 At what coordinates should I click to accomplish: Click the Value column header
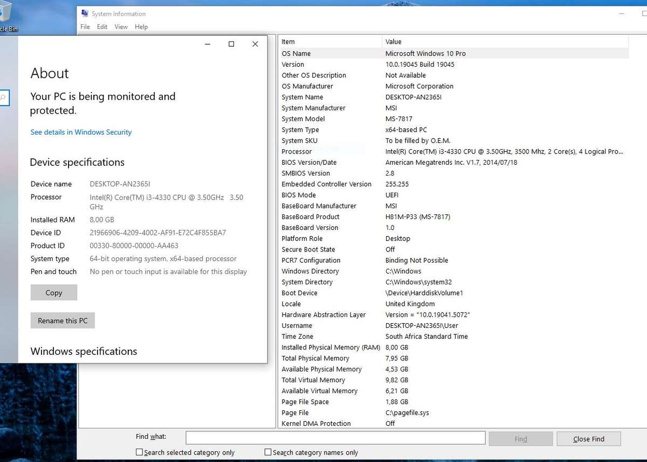pyautogui.click(x=504, y=41)
